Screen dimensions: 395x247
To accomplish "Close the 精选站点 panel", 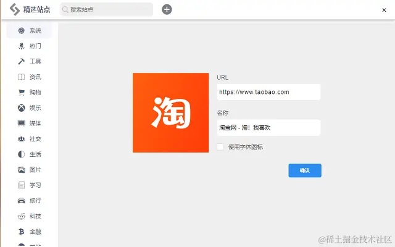I will click(384, 10).
